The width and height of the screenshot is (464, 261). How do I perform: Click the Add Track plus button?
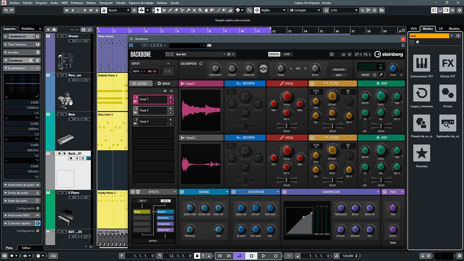point(48,29)
